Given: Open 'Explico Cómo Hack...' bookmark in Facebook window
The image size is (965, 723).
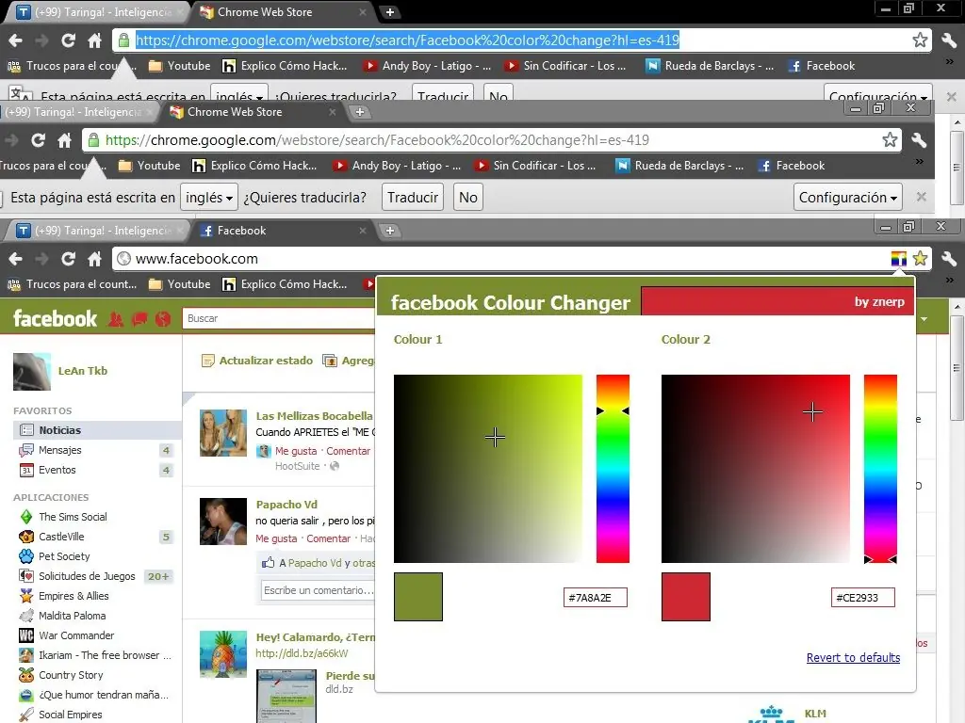Looking at the screenshot, I should (x=285, y=284).
